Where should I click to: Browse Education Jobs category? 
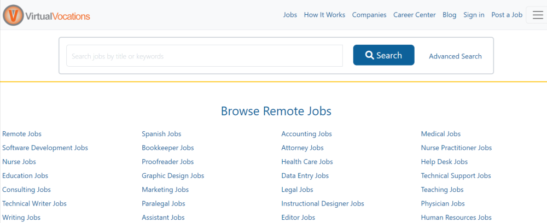coord(25,175)
